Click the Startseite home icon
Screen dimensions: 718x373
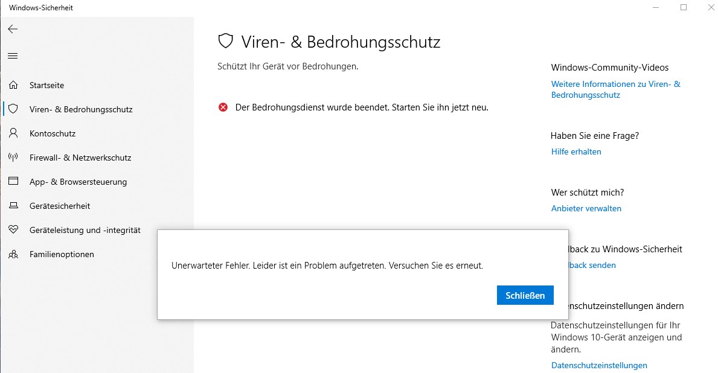click(13, 84)
